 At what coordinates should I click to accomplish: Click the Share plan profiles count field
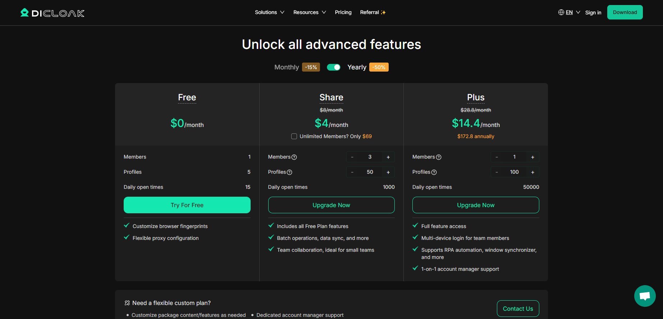click(x=370, y=172)
